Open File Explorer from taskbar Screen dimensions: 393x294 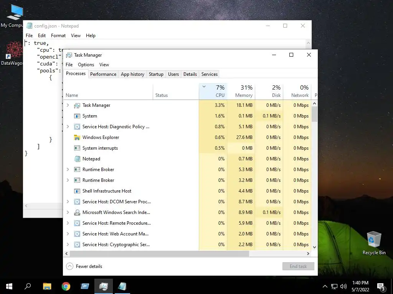tap(47, 286)
